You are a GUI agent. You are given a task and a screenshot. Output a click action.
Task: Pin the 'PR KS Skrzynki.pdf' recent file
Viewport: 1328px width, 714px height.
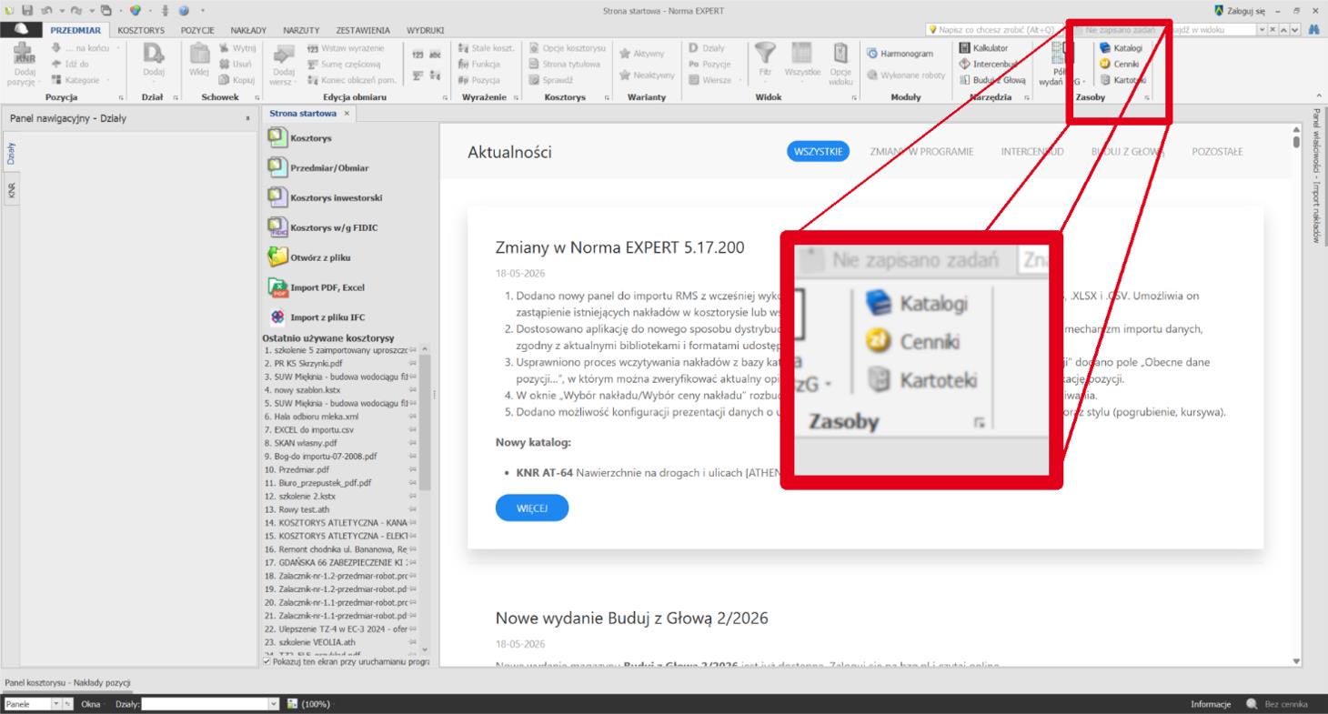(x=413, y=361)
